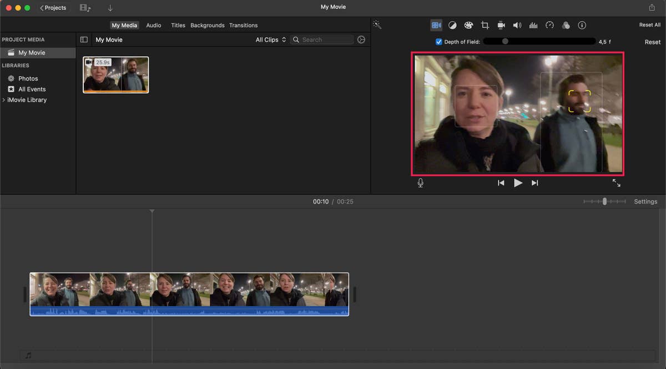Open the All Clips filter dropdown
The width and height of the screenshot is (666, 369).
(270, 40)
